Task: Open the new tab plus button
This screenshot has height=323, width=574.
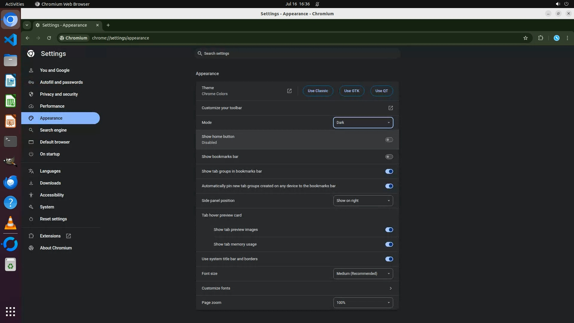Action: click(108, 25)
